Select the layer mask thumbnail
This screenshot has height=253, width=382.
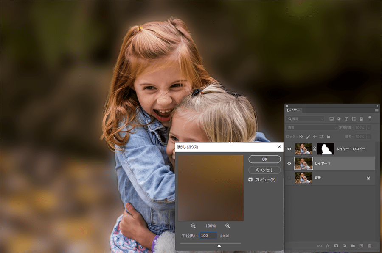tap(326, 149)
